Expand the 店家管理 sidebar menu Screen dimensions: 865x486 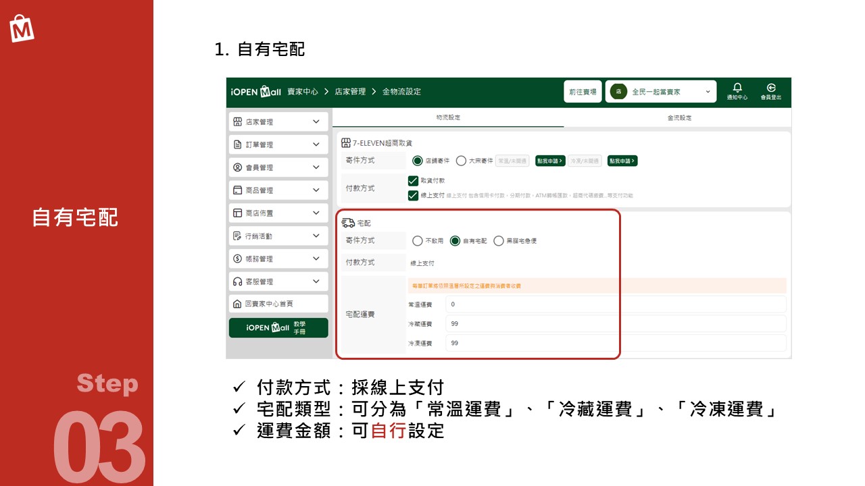click(278, 122)
